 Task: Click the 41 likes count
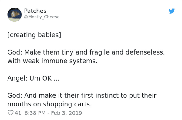[x=18, y=113]
